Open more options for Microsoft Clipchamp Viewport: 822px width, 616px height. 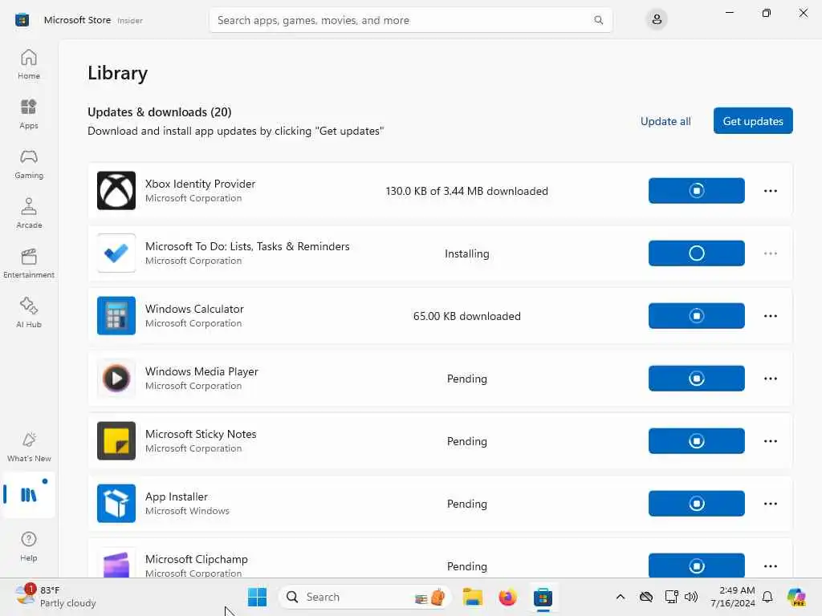tap(770, 565)
